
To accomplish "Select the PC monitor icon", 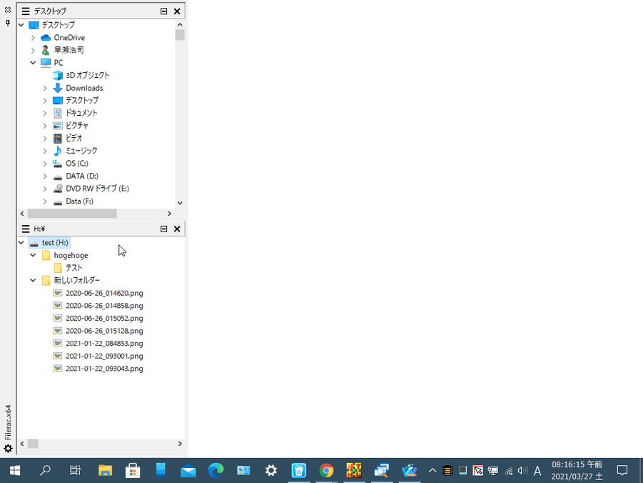I will click(46, 63).
